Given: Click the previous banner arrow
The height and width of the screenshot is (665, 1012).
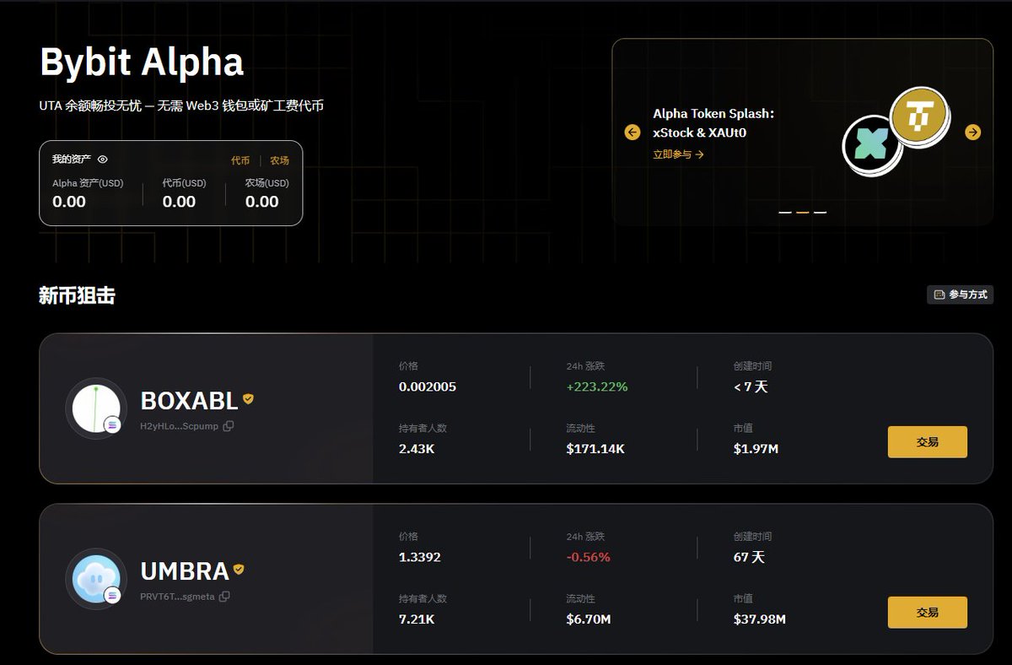Looking at the screenshot, I should click(632, 132).
